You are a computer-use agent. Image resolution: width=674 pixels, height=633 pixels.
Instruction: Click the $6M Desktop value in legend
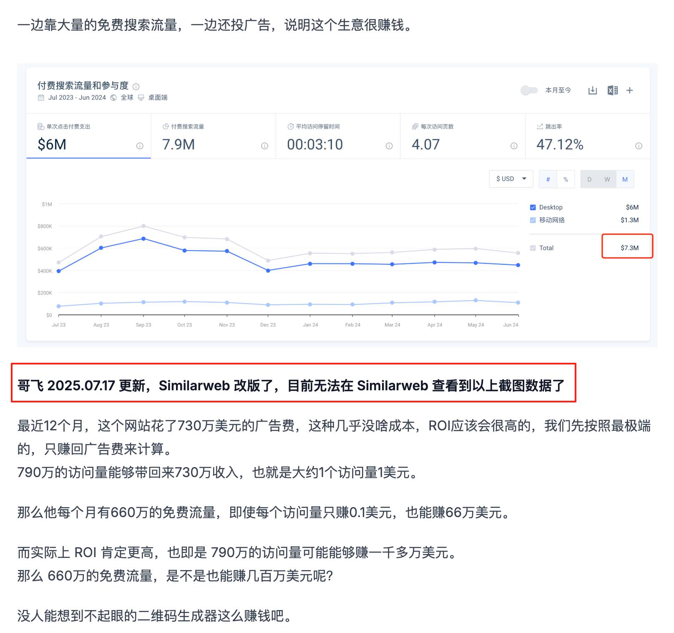point(632,208)
